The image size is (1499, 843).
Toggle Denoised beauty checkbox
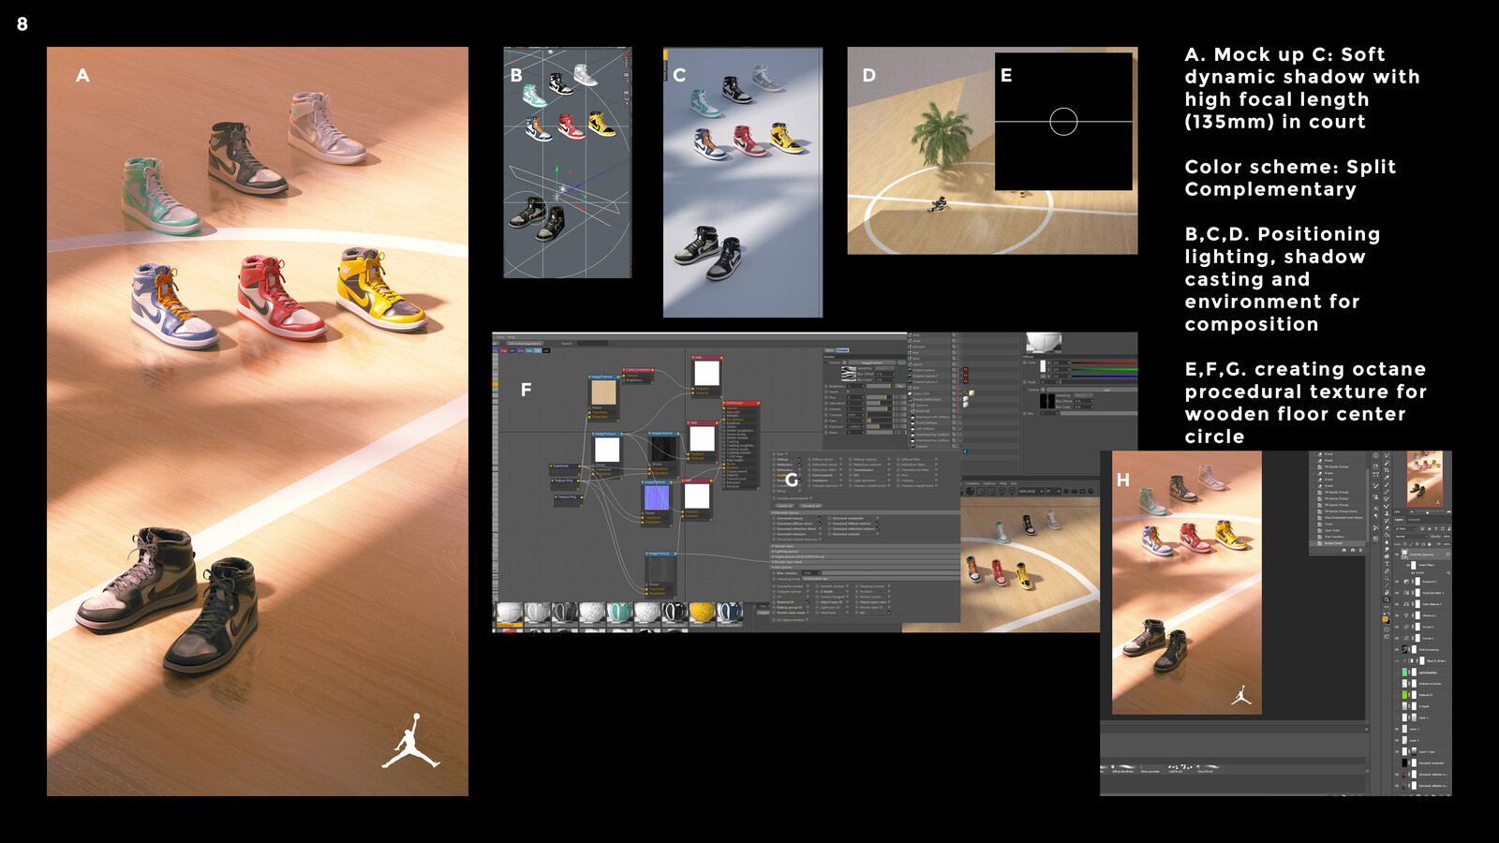tap(820, 518)
